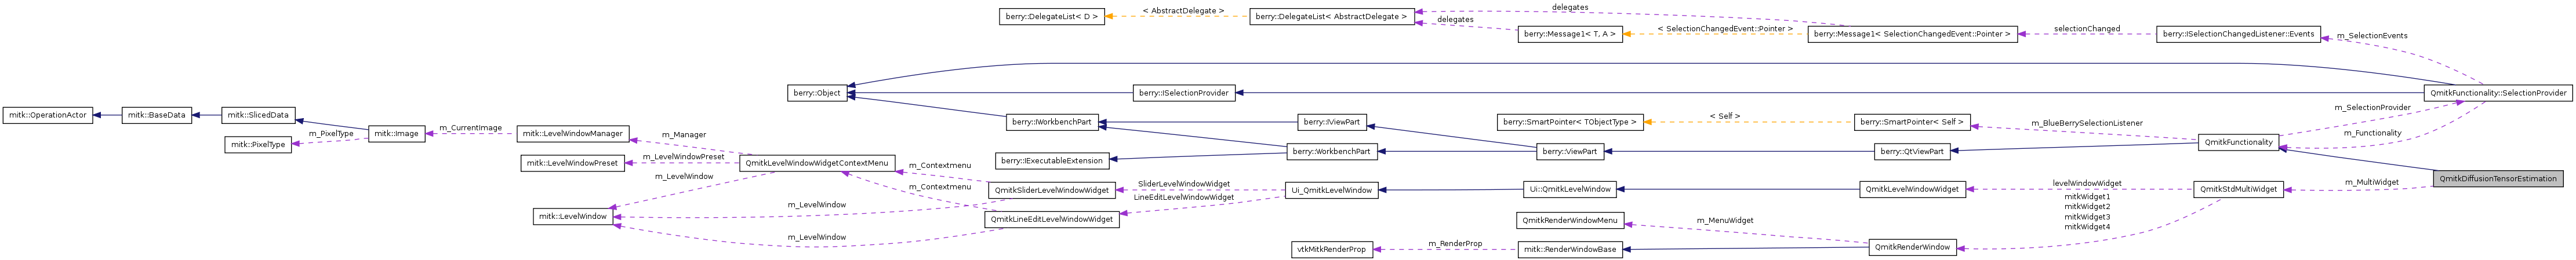Open the QmitkRenderWindow node
Viewport: 2576px width, 260px height.
(1912, 247)
